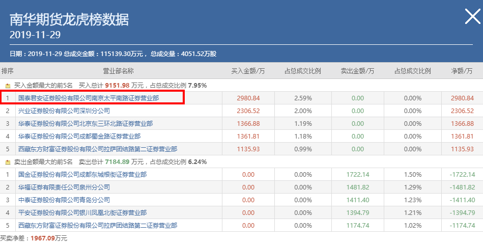
Task: Click the 1.18% buy ratio cell
Action: [303, 137]
